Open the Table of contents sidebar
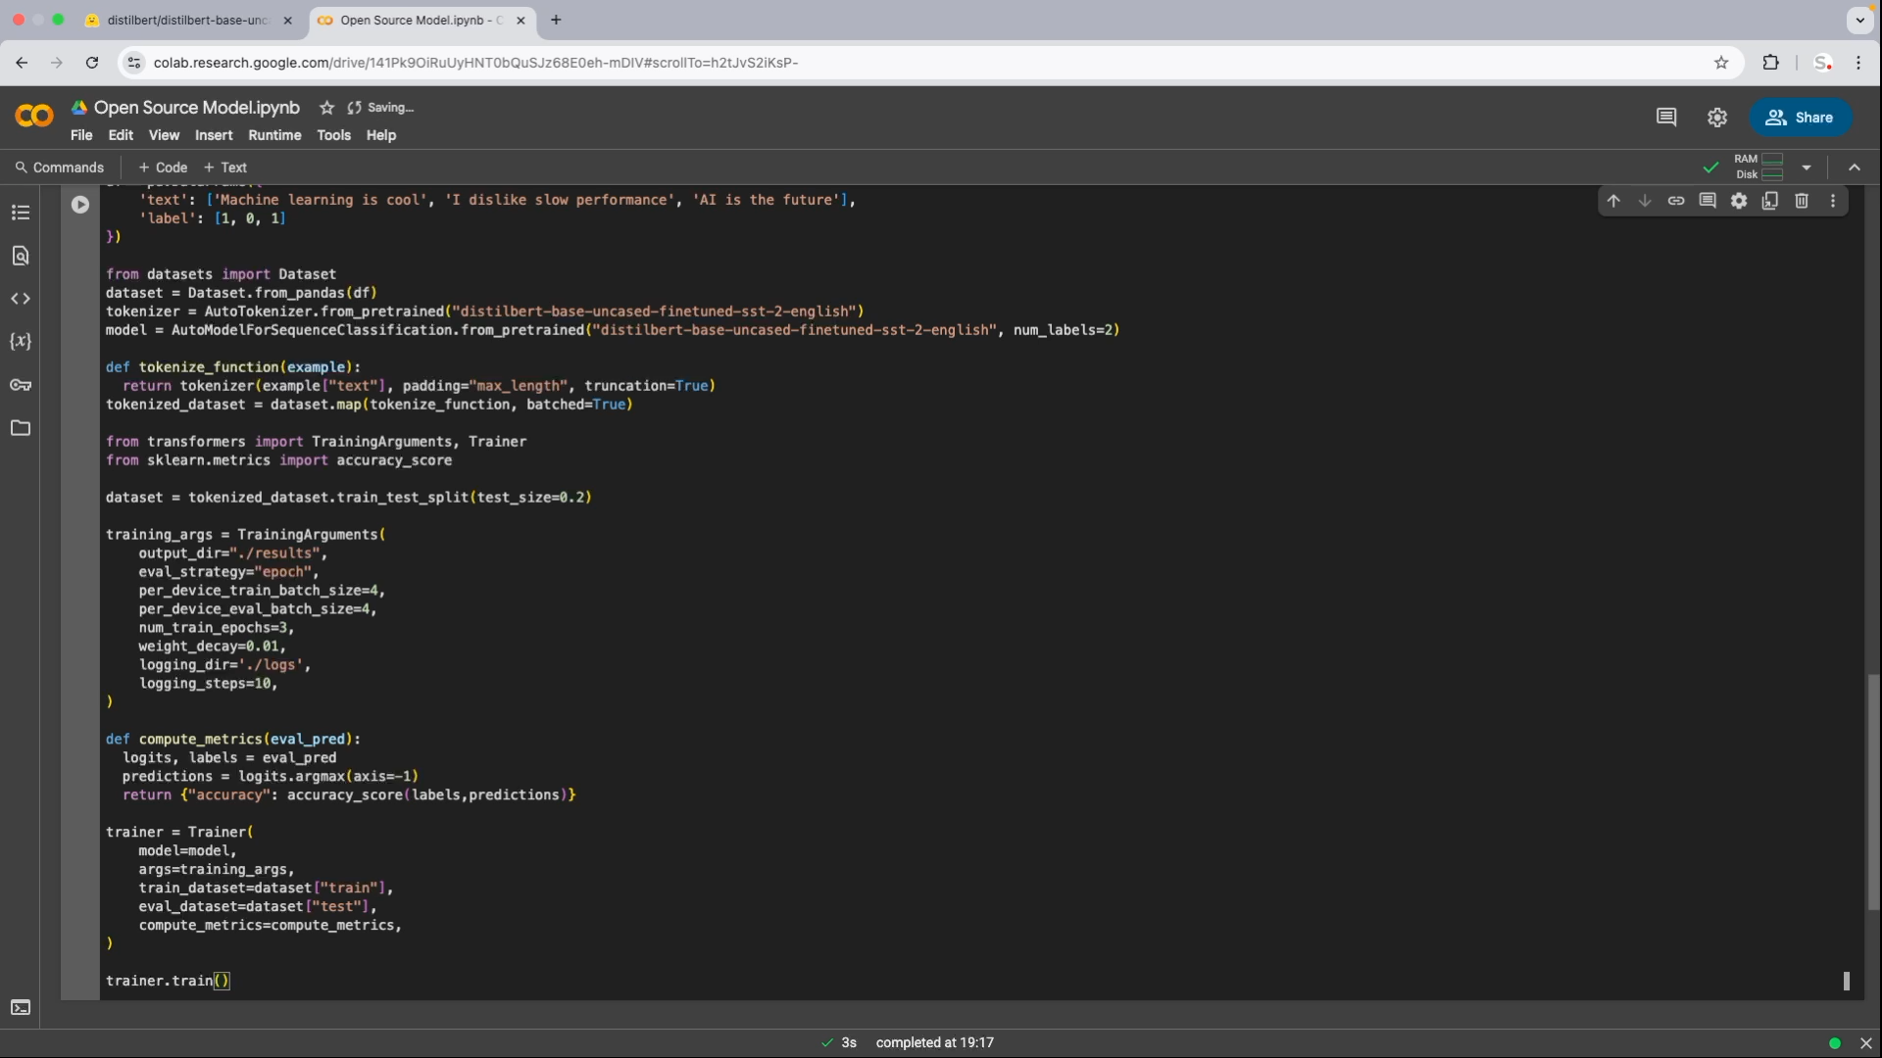This screenshot has height=1058, width=1882. click(x=21, y=213)
